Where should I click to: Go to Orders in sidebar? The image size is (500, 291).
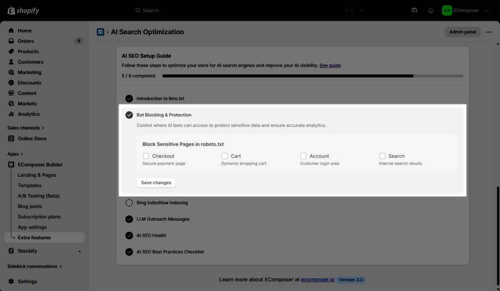[26, 41]
